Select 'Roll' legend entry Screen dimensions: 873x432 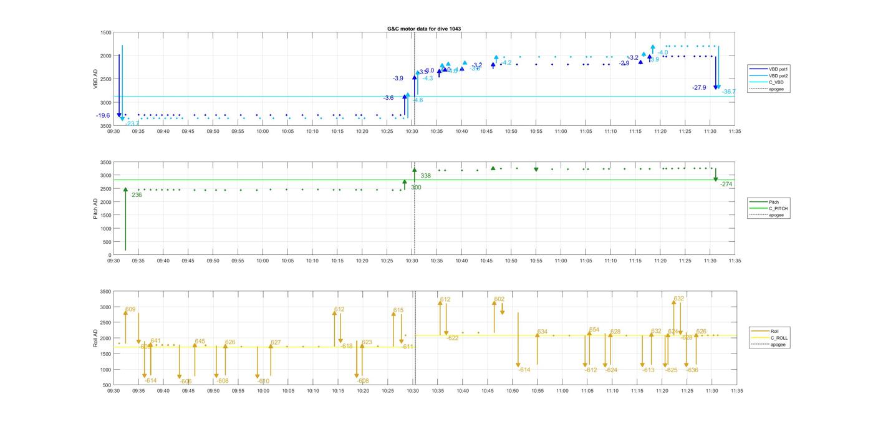click(774, 331)
